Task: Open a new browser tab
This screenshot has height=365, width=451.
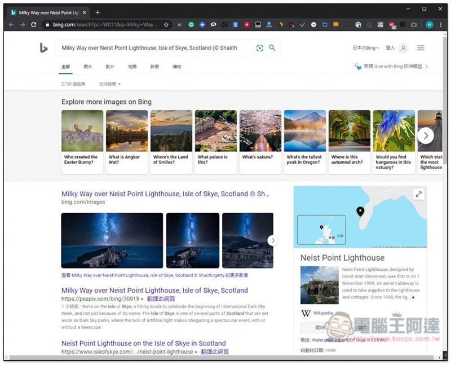Action: coord(98,12)
